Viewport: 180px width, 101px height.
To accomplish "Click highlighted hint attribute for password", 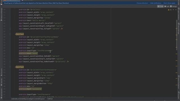I will pos(30,89).
